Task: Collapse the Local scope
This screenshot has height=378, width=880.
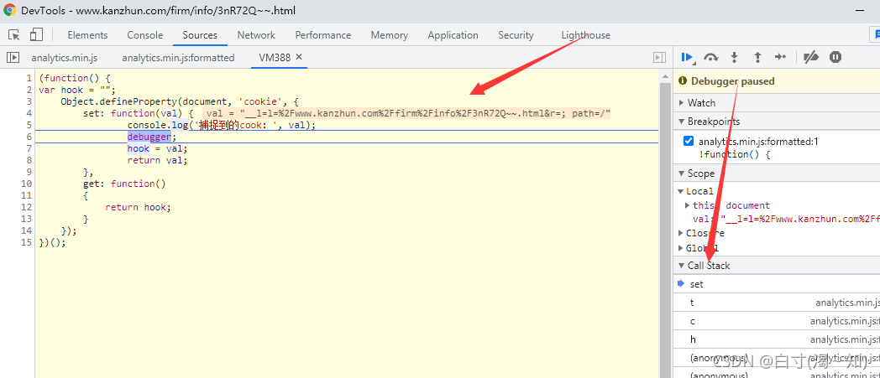Action: [681, 192]
